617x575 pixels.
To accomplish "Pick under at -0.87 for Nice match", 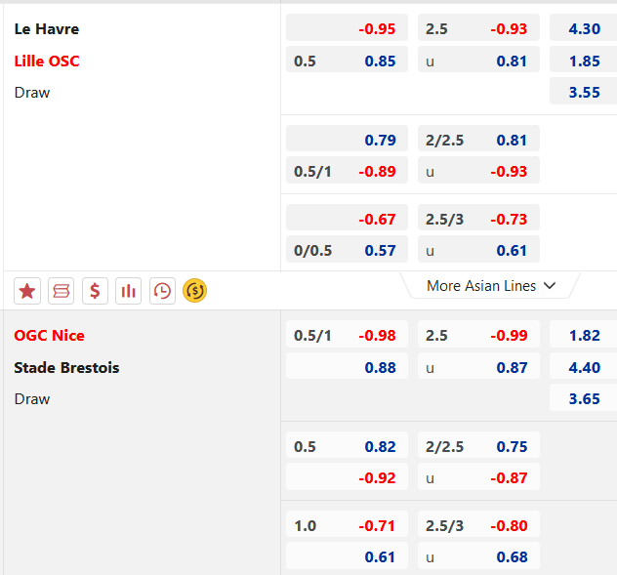I will click(x=478, y=476).
